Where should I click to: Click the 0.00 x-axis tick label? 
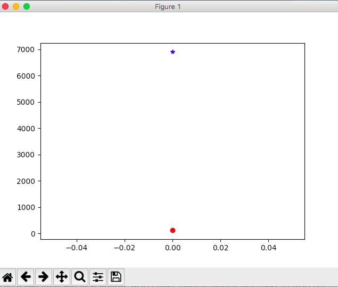click(172, 248)
